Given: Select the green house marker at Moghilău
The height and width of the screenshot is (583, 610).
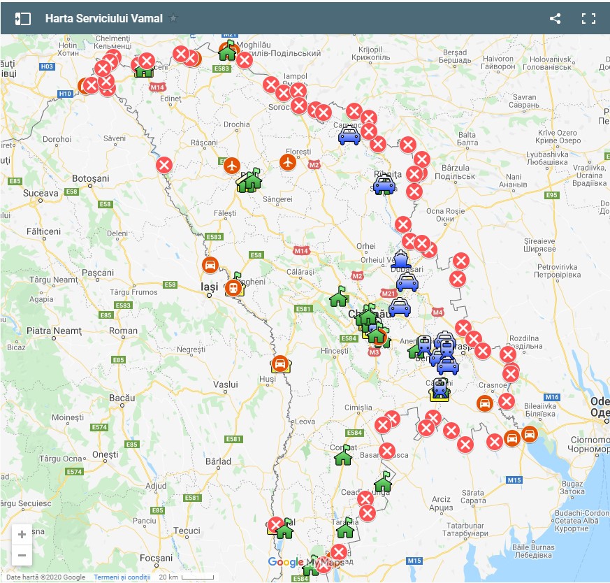Looking at the screenshot, I should tap(228, 50).
